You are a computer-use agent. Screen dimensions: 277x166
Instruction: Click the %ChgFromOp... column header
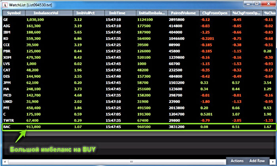point(247,13)
